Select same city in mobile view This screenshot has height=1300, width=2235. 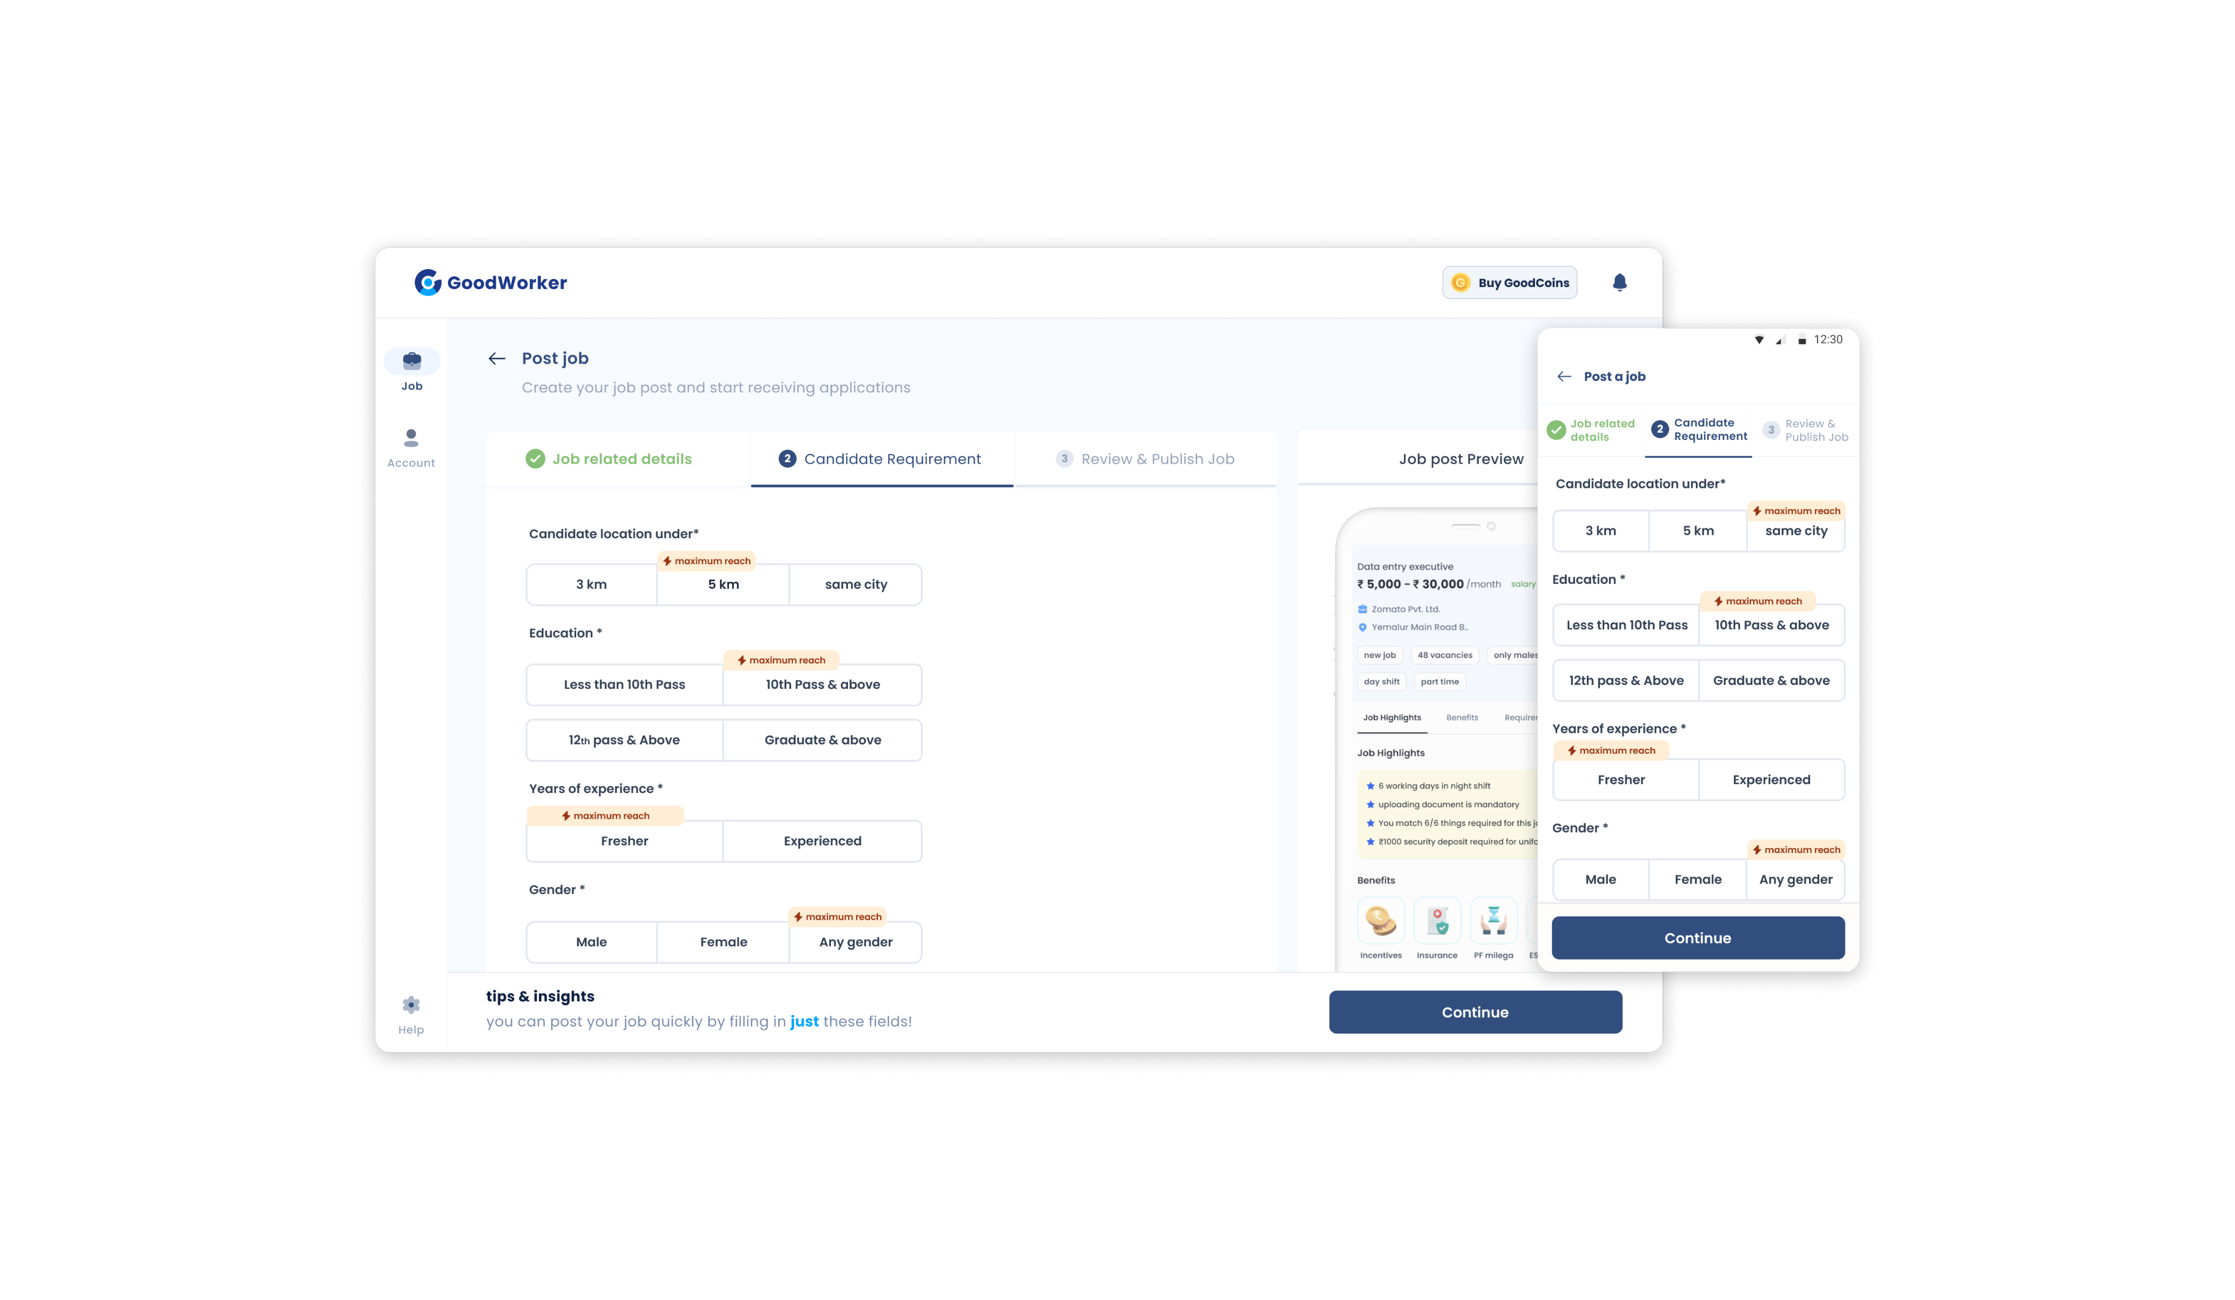click(1795, 532)
